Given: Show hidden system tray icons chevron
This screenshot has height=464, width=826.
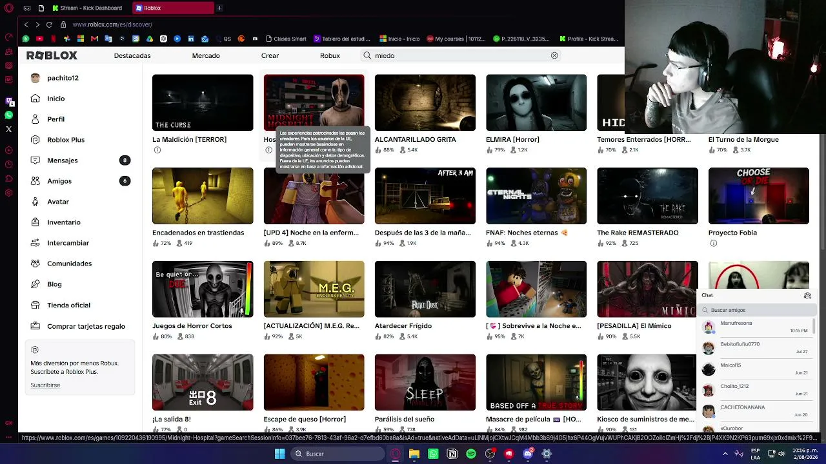Looking at the screenshot, I should click(x=725, y=454).
